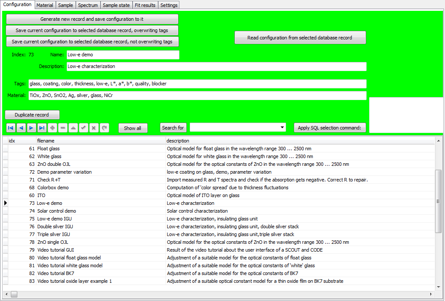
Task: Select the Solar control demo row
Action: pyautogui.click(x=56, y=211)
